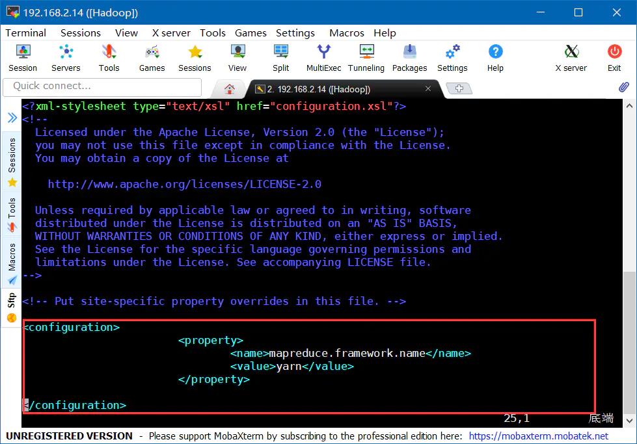Open the Packages toolbar icon

(409, 58)
